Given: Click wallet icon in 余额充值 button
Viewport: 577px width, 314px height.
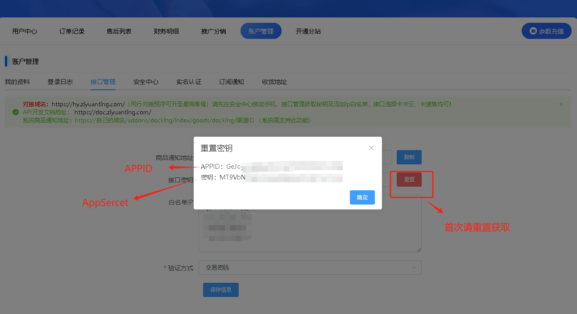Looking at the screenshot, I should point(533,31).
